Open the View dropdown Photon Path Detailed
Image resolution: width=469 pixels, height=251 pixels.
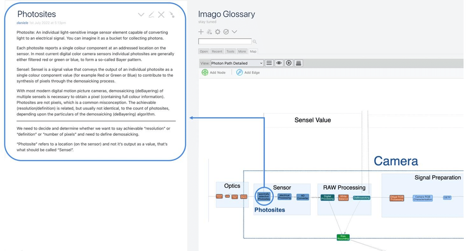[x=237, y=63]
